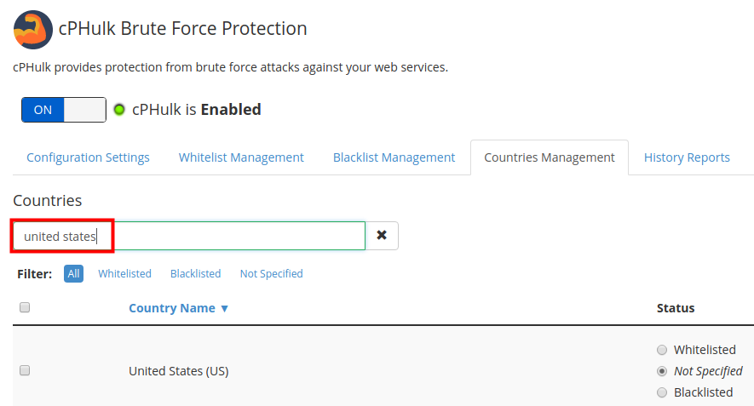Sort by Country Name column
The height and width of the screenshot is (406, 754).
pos(178,308)
